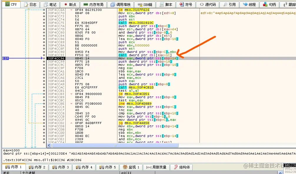The height and width of the screenshot is (174, 296).
Task: Toggle breakpoint dot at address 30F4CCB3
Action: [44, 94]
